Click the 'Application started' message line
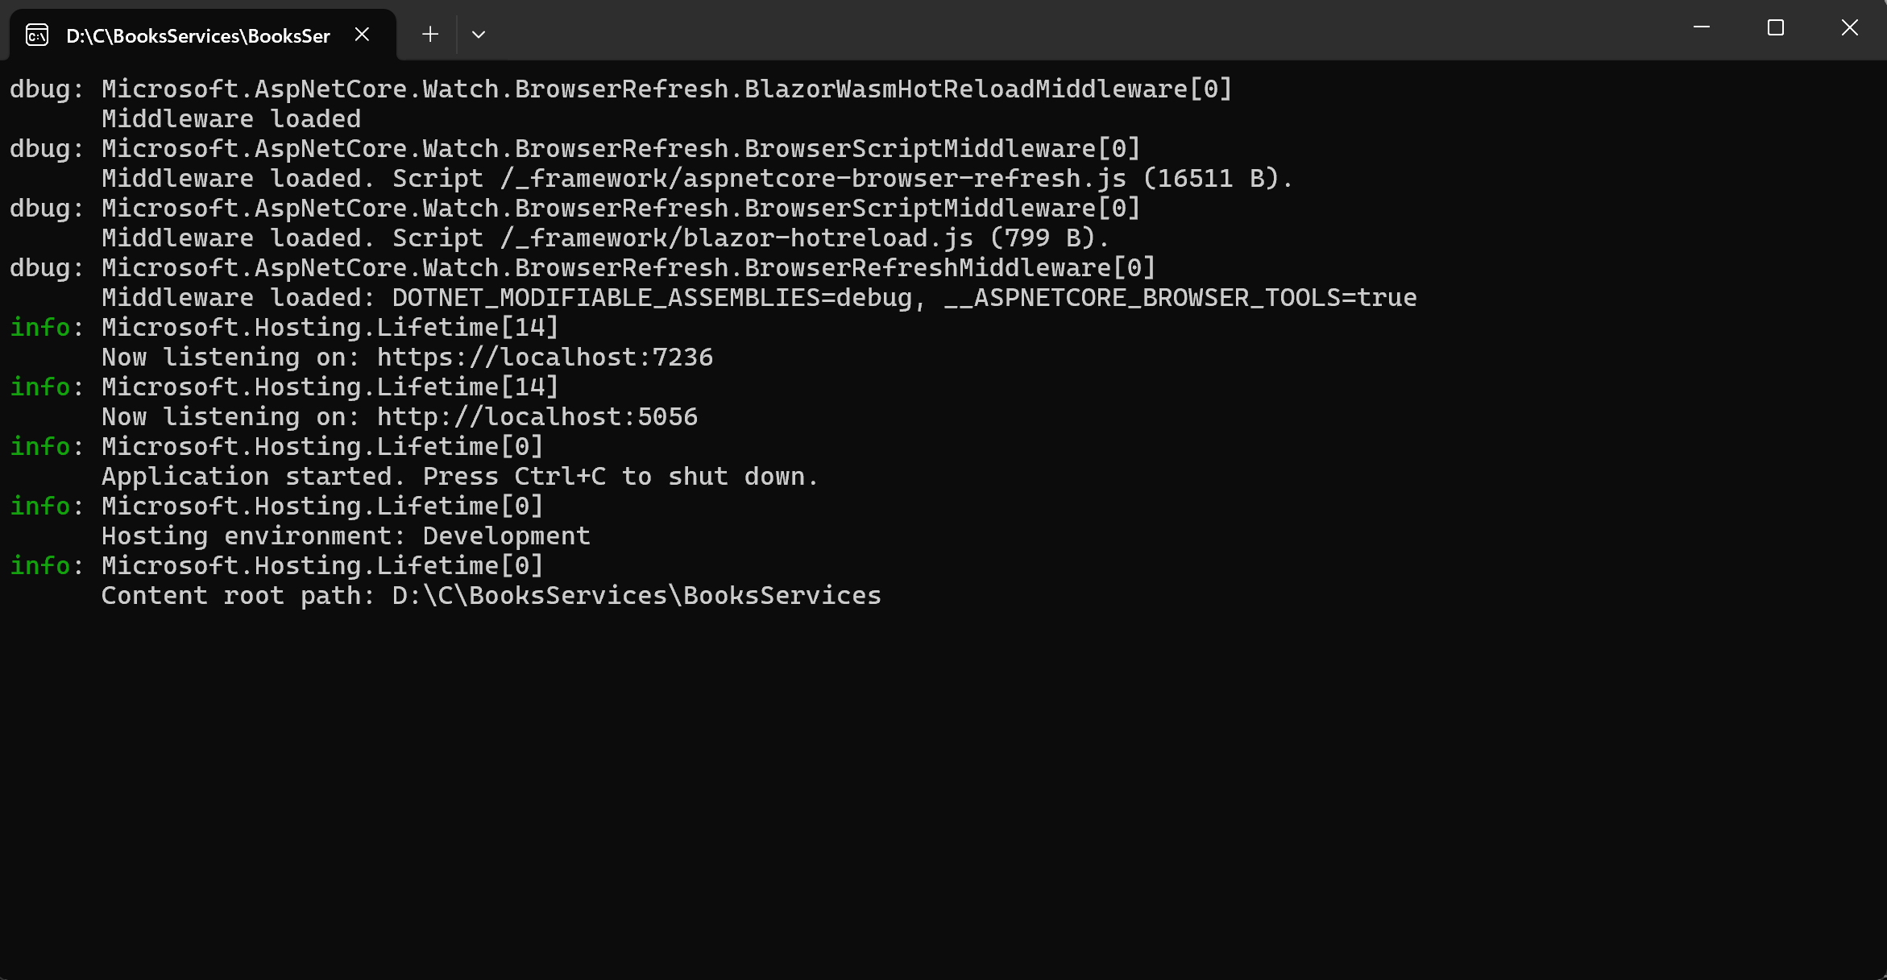Image resolution: width=1887 pixels, height=980 pixels. (x=460, y=476)
